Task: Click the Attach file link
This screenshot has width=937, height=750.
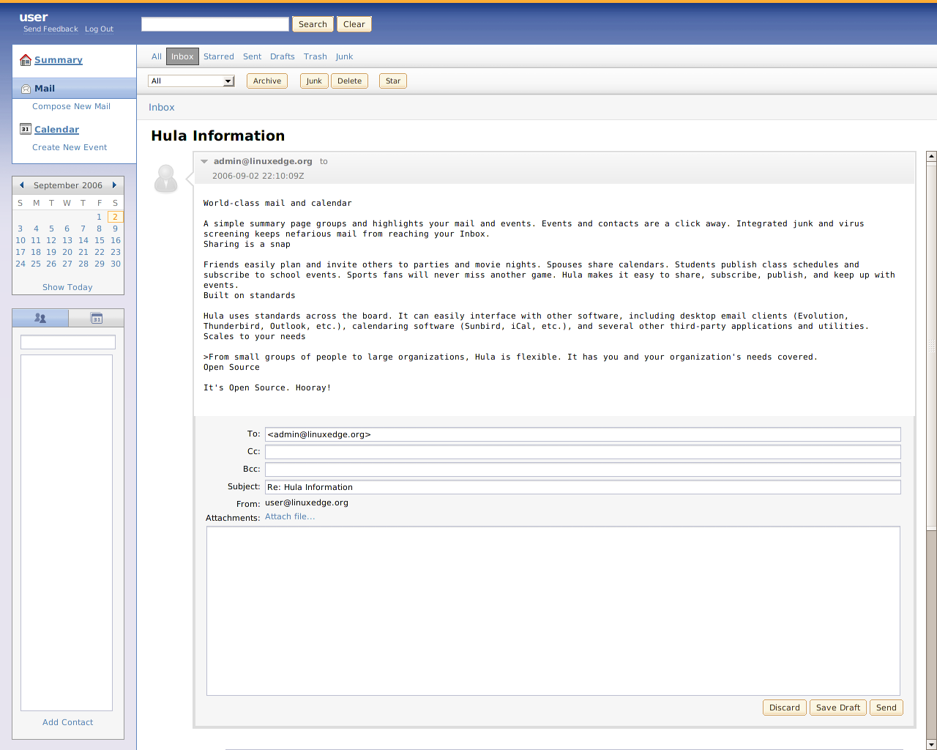Action: pos(290,516)
